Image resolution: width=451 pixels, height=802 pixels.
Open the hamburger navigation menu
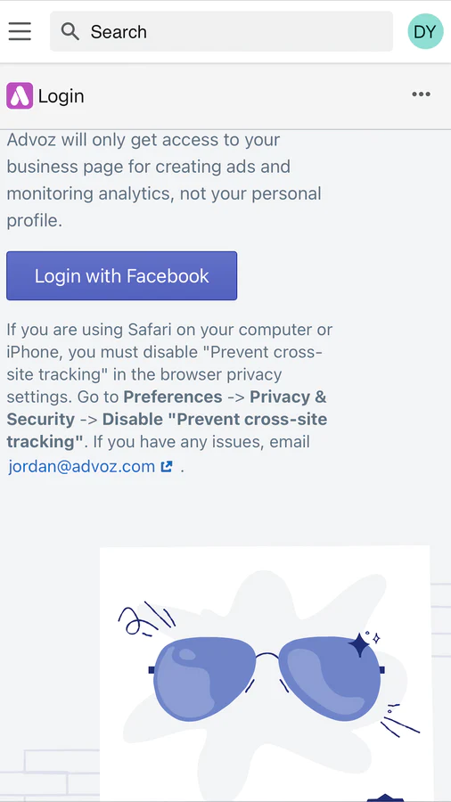click(x=20, y=32)
